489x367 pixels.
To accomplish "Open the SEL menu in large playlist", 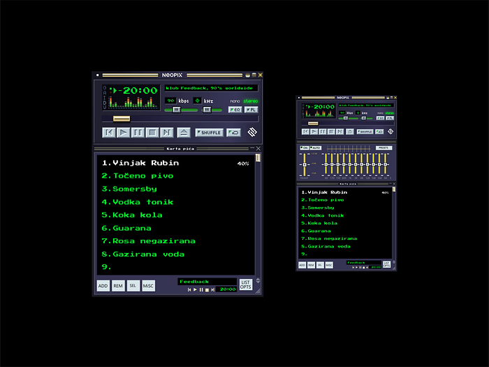I will pos(133,286).
